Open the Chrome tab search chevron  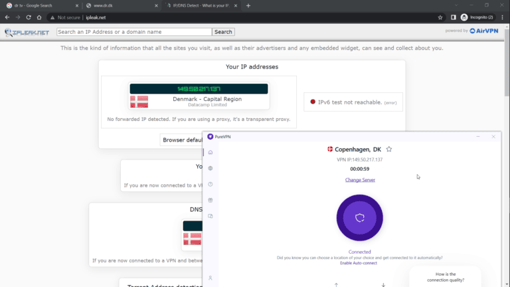click(456, 5)
